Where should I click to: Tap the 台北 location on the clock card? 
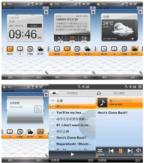point(12,21)
